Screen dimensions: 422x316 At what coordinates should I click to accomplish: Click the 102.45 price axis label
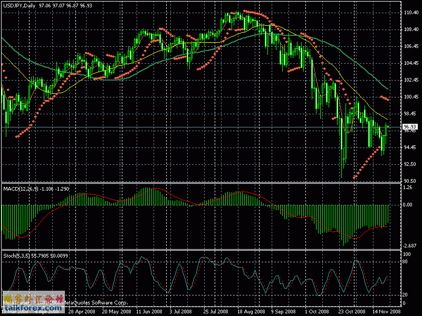pos(411,80)
